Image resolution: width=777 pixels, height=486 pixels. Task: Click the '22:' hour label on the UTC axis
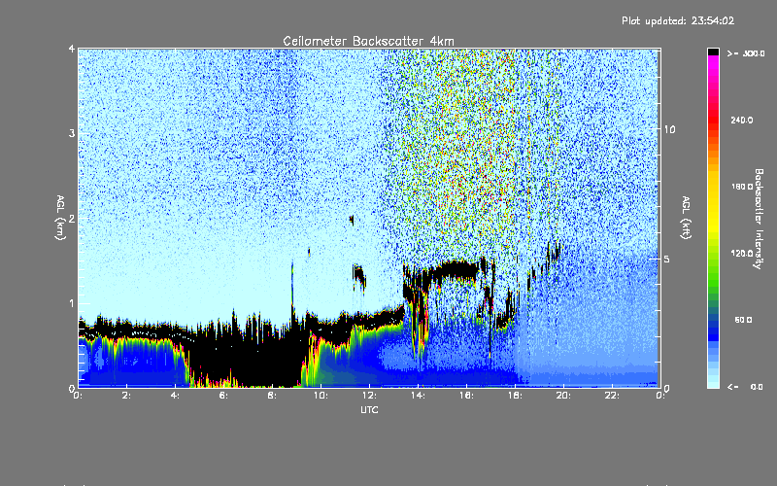(612, 396)
